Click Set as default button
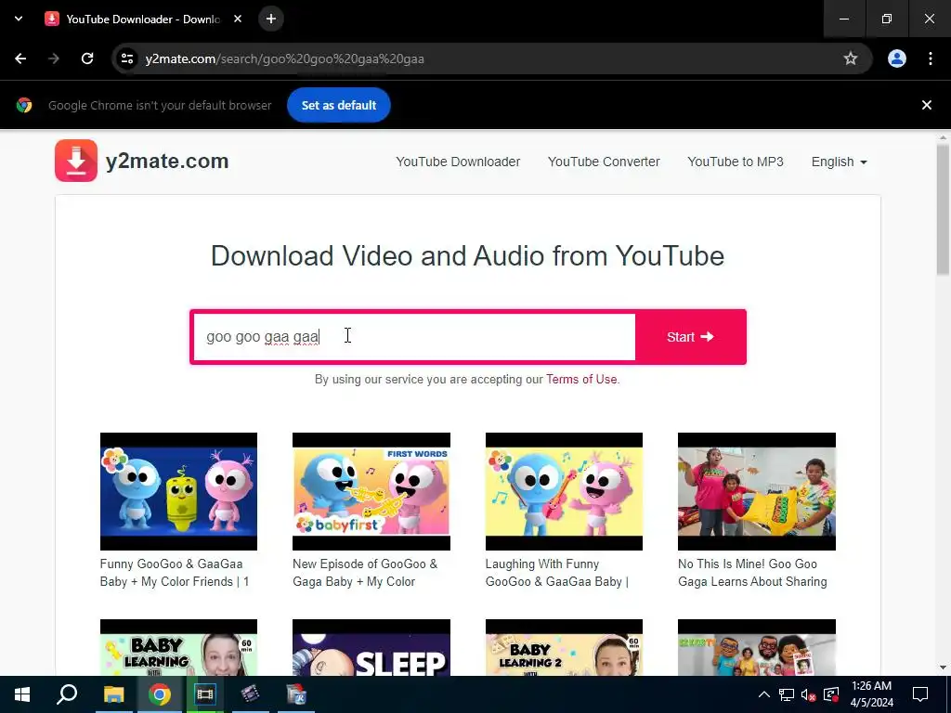Viewport: 951px width, 713px height. pyautogui.click(x=338, y=105)
